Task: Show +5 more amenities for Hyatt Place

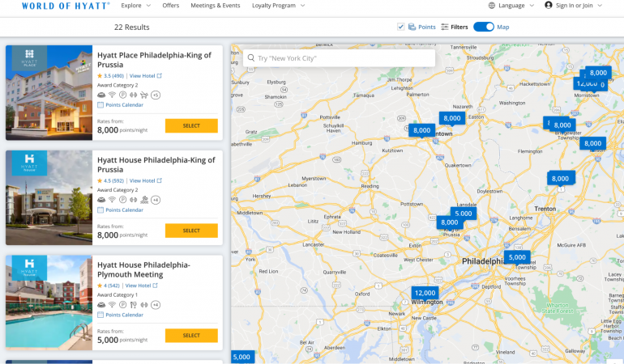Action: point(156,95)
